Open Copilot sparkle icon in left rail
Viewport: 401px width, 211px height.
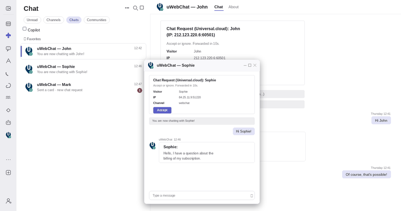pyautogui.click(x=8, y=35)
